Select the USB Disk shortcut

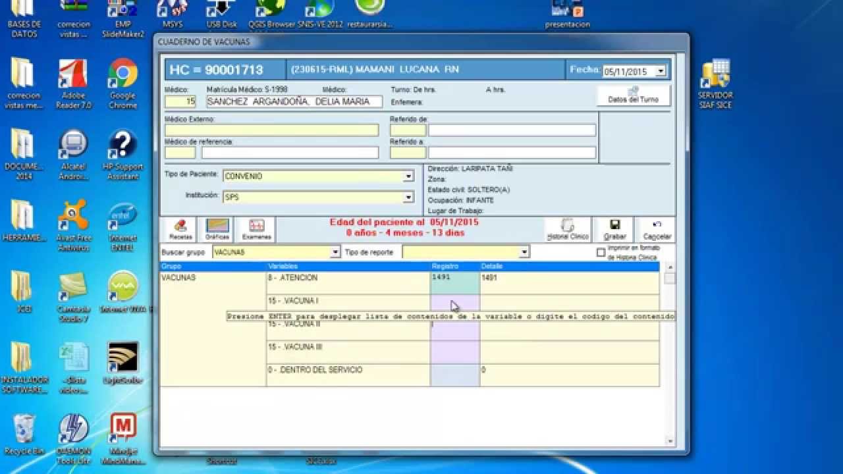[221, 14]
